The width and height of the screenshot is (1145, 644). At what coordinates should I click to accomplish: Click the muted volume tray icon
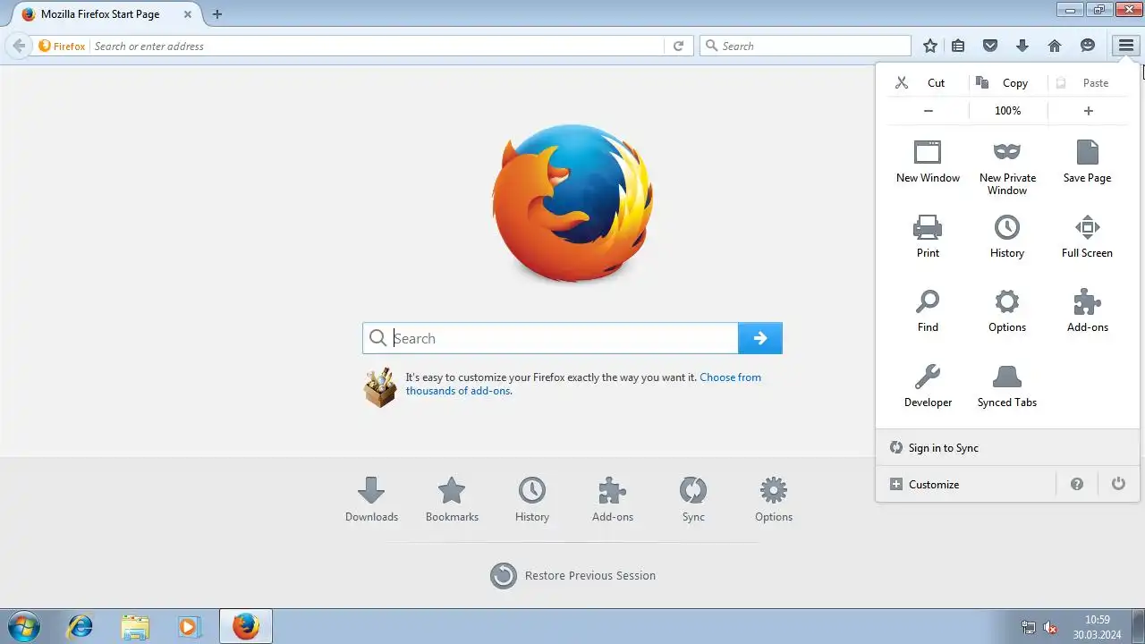point(1051,628)
